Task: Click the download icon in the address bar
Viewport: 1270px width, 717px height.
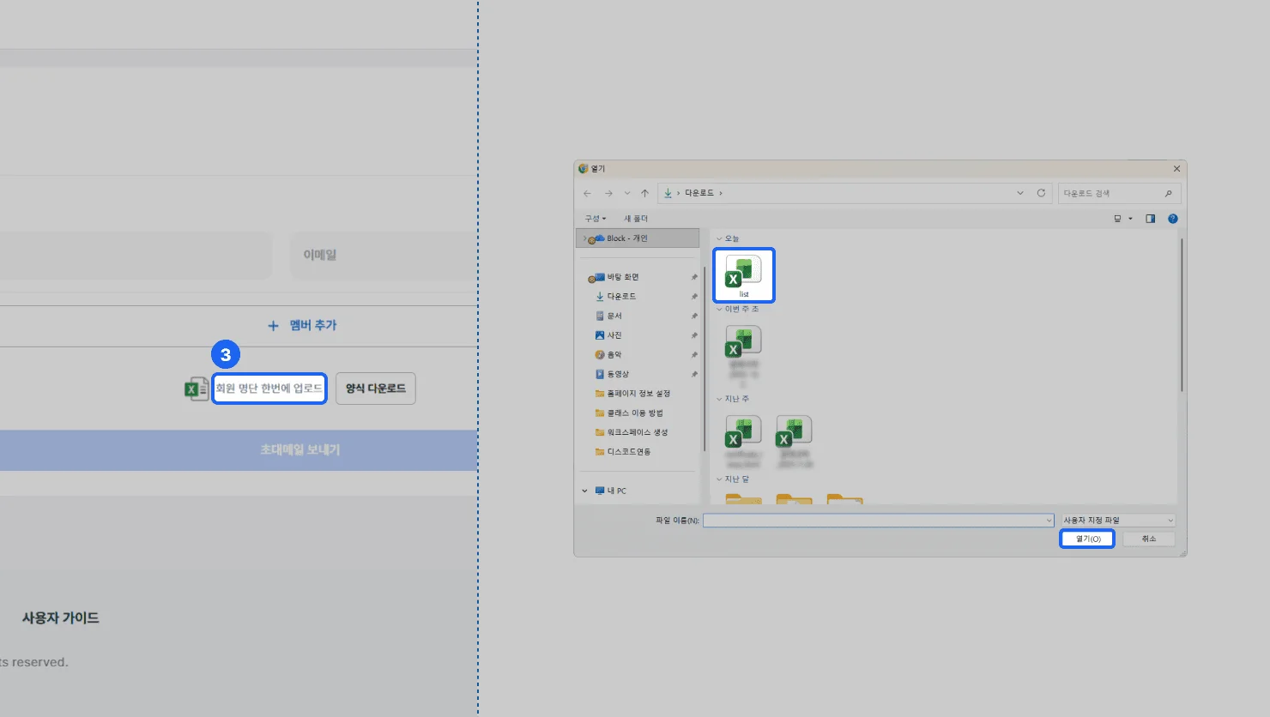Action: click(668, 193)
